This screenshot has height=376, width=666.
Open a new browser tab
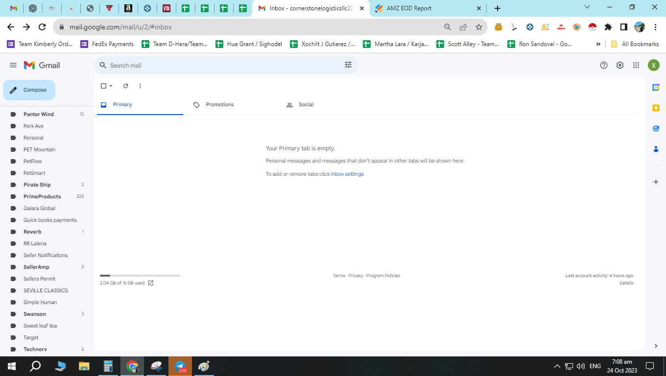497,8
